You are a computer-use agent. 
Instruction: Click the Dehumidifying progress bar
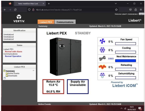125,78
